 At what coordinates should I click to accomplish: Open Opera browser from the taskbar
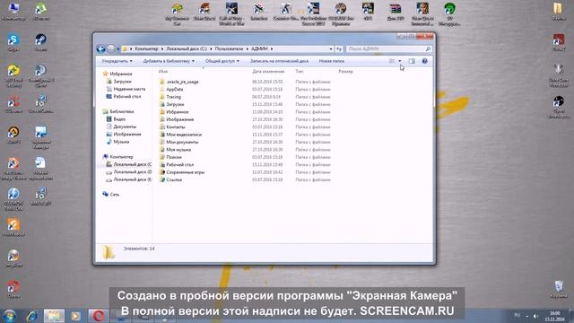[98, 315]
